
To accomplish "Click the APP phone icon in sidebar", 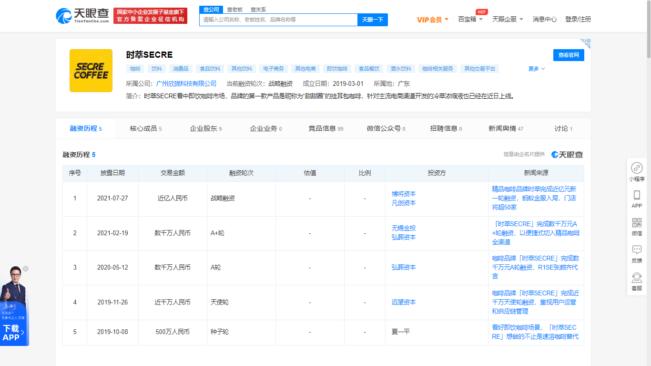I will point(637,195).
